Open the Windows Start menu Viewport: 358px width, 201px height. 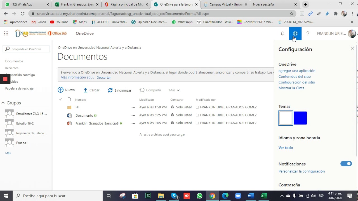(x=6, y=196)
